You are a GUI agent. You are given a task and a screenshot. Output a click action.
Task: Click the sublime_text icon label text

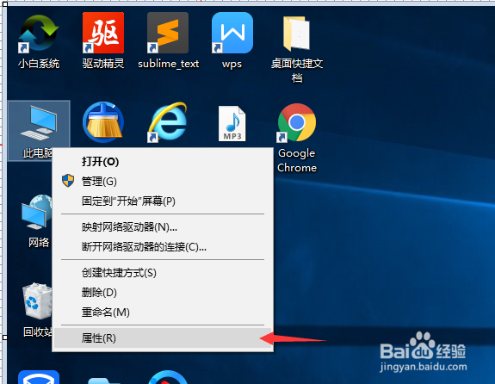click(x=168, y=64)
